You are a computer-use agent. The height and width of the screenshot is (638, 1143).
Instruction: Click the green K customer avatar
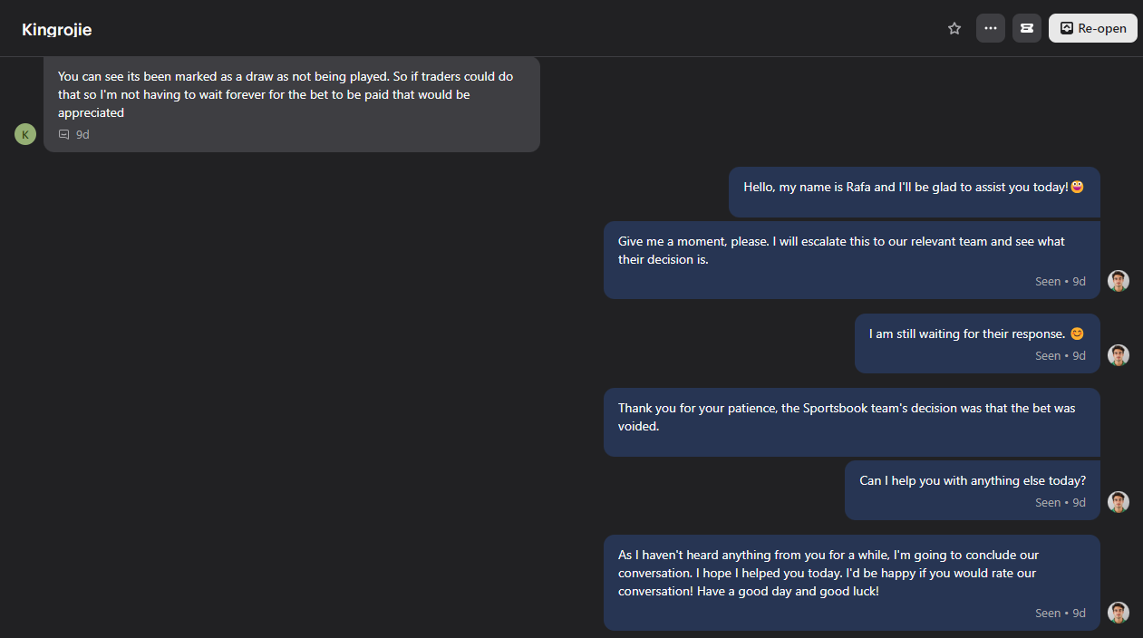click(25, 134)
